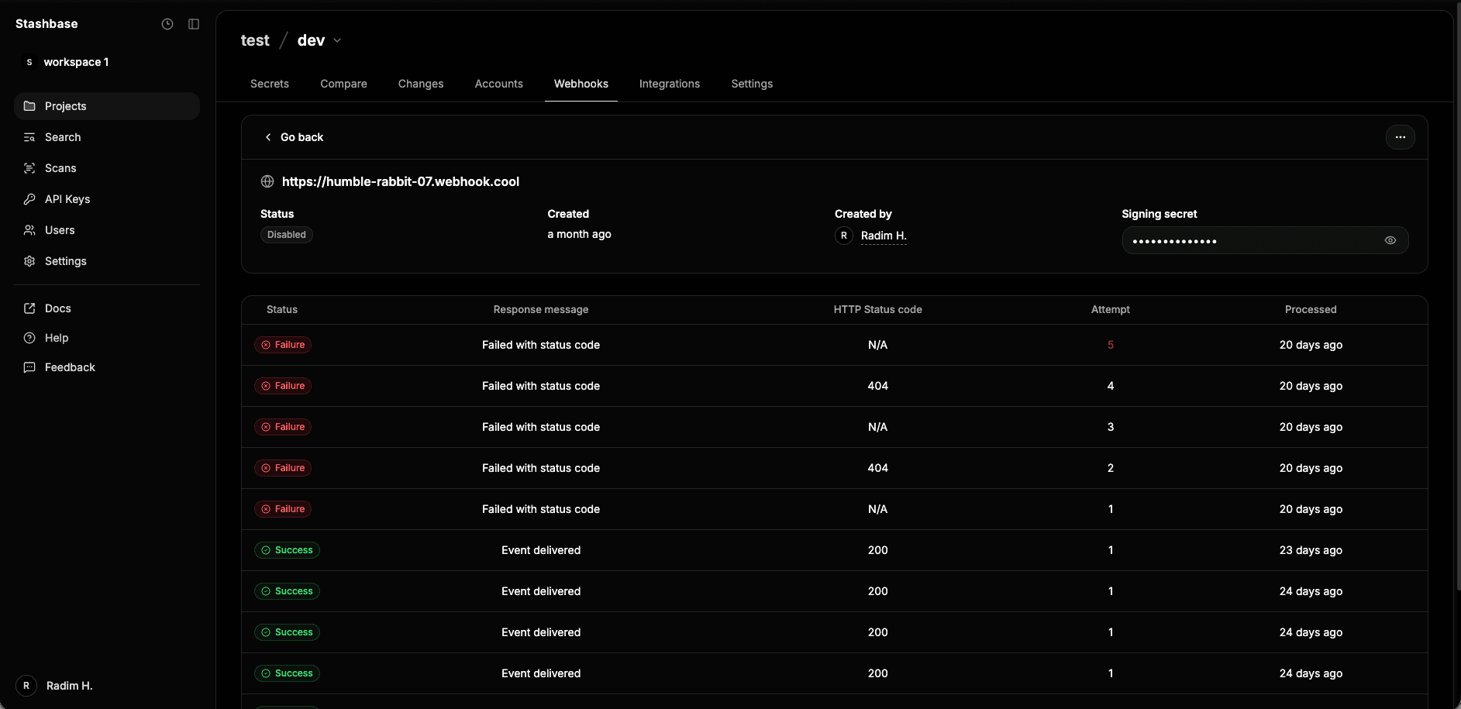Click the 23 days ago processed cell
This screenshot has width=1461, height=709.
click(1311, 550)
